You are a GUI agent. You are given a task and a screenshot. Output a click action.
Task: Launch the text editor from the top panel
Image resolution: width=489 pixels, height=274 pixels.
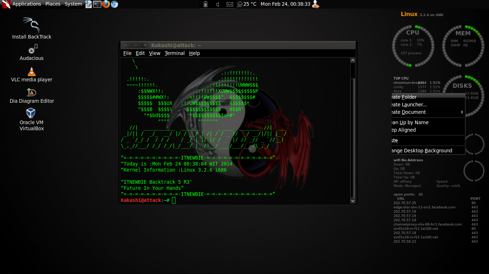click(x=89, y=4)
